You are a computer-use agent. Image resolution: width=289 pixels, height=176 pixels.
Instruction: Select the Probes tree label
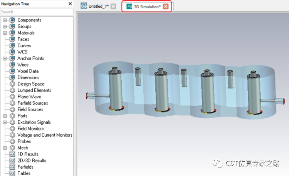[x=24, y=141]
